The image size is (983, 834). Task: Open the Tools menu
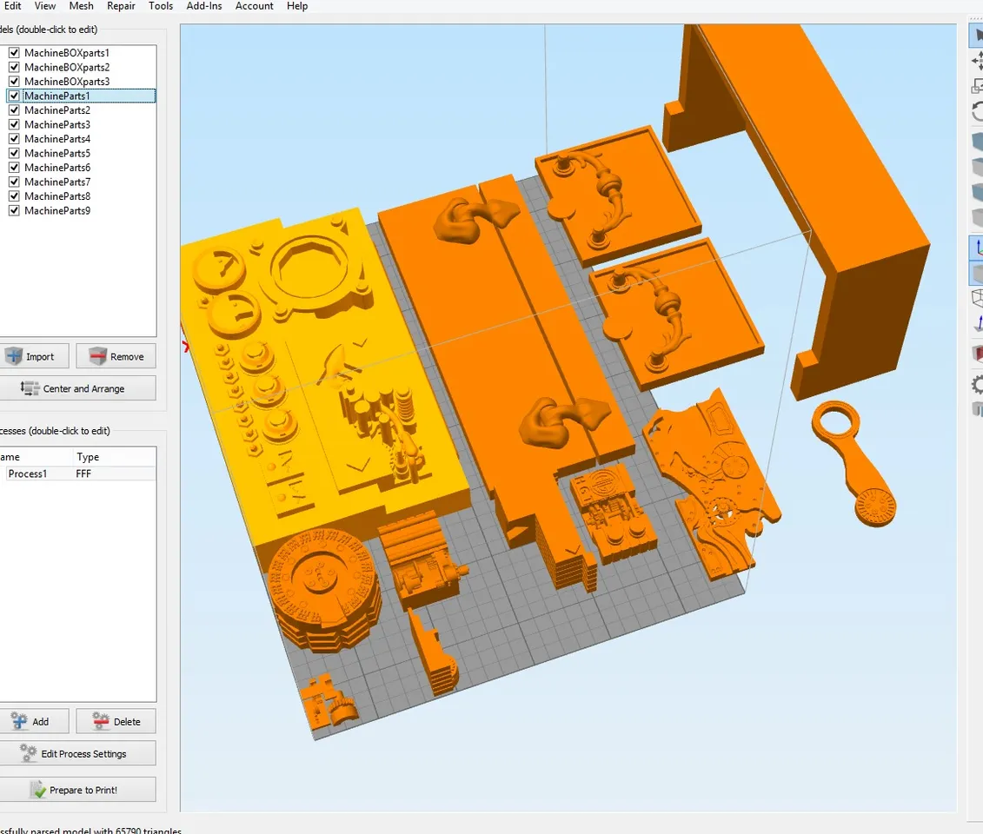161,5
